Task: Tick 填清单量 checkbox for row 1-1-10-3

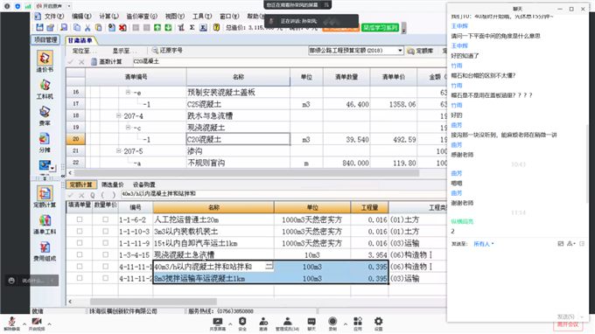Action: [80, 231]
